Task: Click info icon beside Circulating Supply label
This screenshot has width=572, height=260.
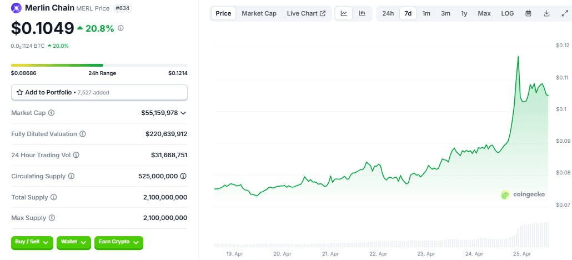Action: pos(71,176)
